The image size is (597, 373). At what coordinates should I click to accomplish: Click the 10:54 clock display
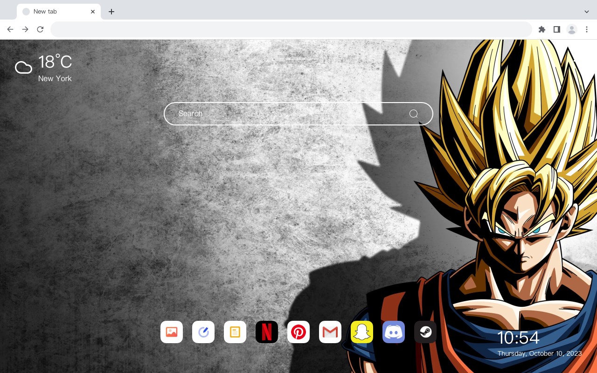(518, 338)
